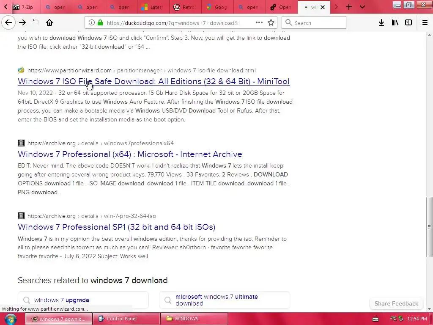Close the current windows 7 tab

coord(323,7)
